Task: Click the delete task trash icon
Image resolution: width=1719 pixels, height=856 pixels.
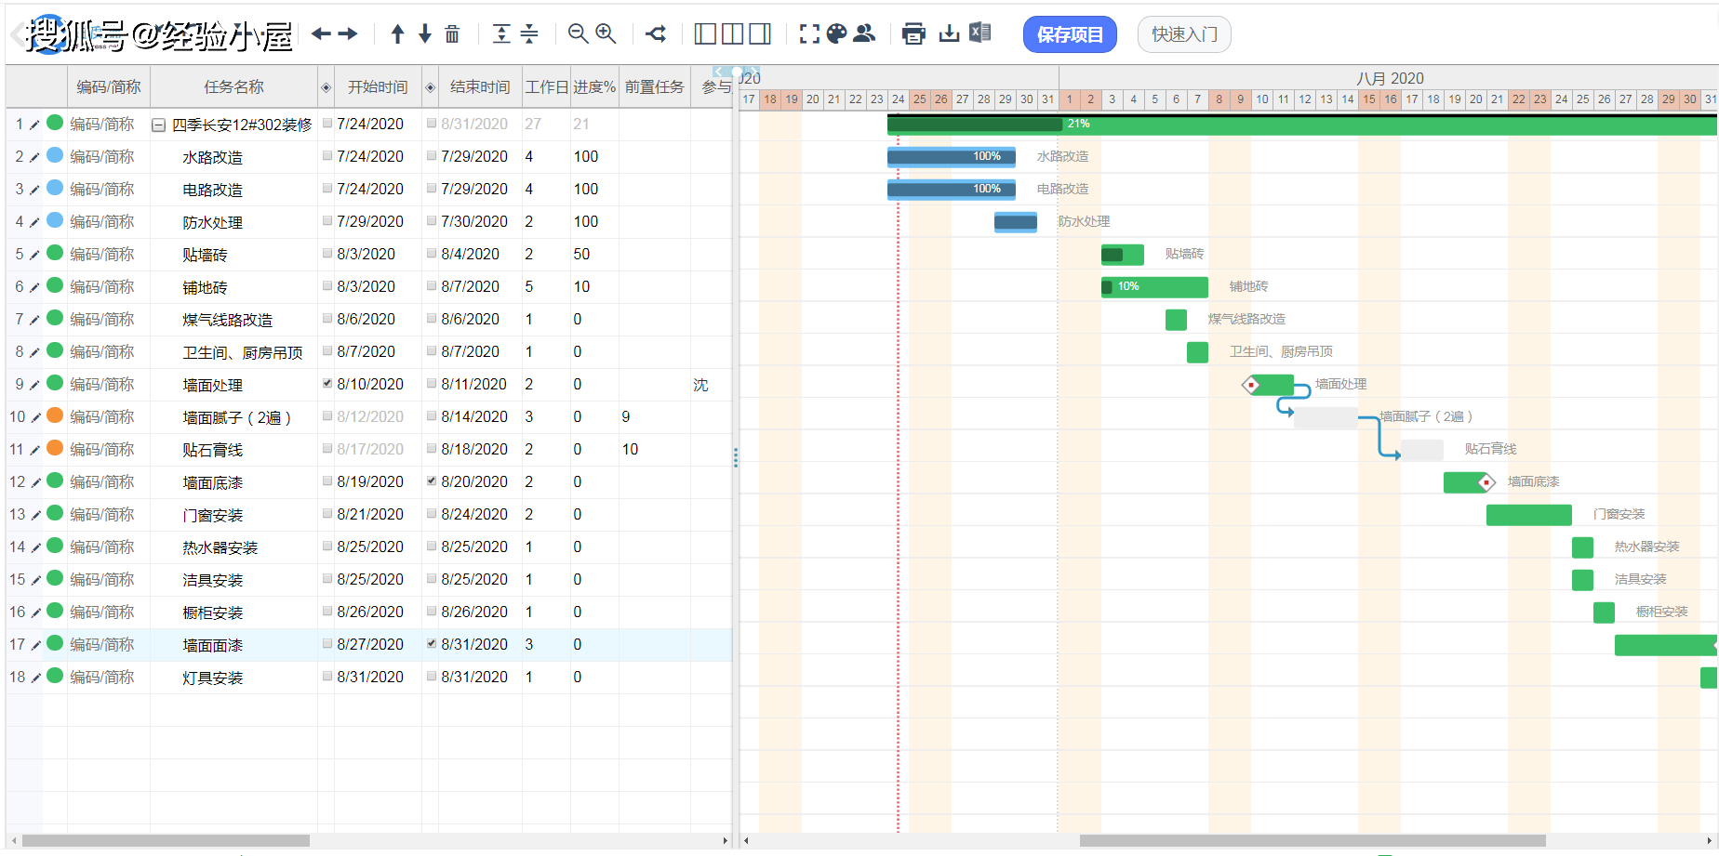Action: click(452, 34)
